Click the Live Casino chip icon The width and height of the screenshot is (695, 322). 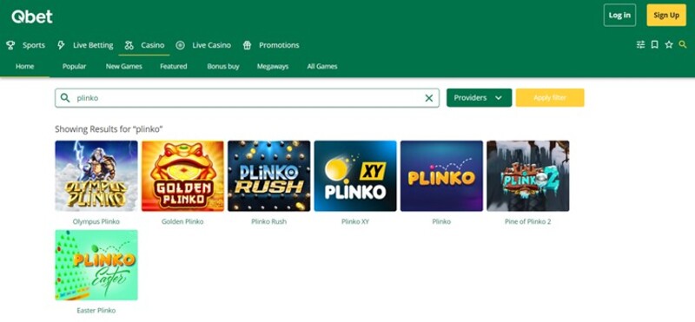click(180, 45)
